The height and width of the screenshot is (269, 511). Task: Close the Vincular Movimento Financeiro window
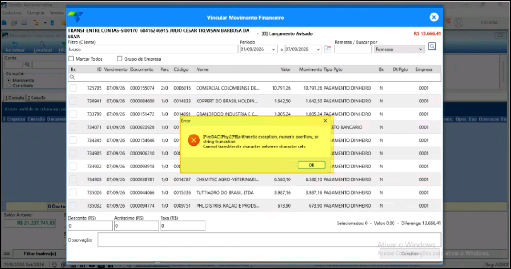(434, 17)
